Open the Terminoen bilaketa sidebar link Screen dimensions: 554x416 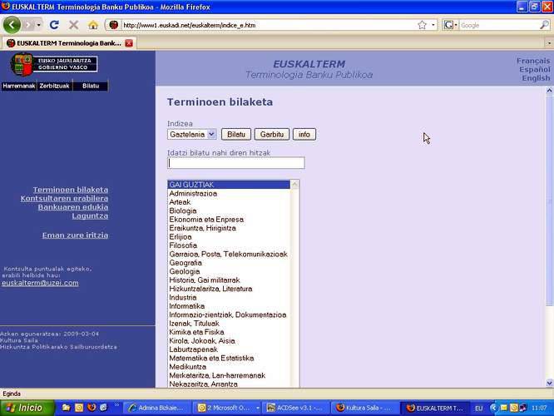(71, 190)
